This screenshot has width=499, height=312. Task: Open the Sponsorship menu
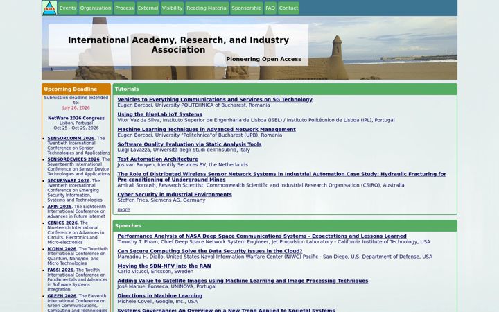(x=246, y=8)
